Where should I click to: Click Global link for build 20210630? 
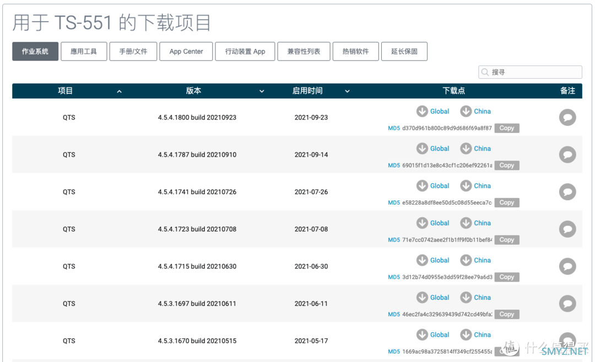(x=440, y=260)
